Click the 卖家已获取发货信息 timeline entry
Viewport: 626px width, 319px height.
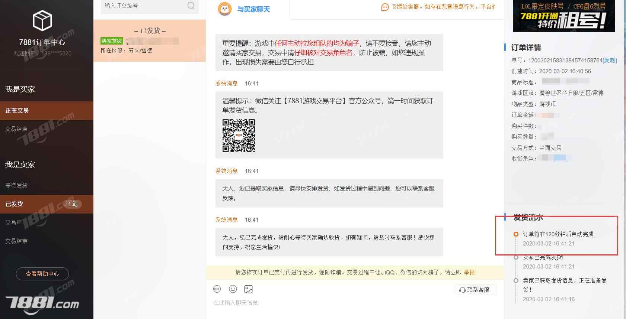pyautogui.click(x=565, y=285)
